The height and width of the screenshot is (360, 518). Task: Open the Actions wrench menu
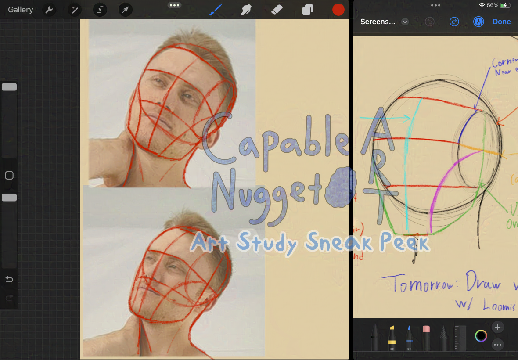pos(49,10)
